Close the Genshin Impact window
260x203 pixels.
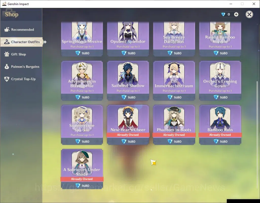(x=254, y=4)
